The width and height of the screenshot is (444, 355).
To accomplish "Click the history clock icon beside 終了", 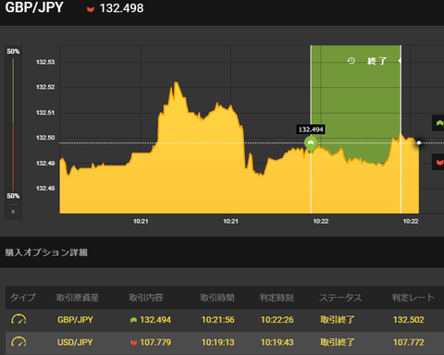I will (x=351, y=61).
